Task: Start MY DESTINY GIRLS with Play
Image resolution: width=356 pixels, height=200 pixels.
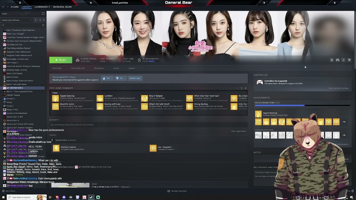Action: point(61,60)
